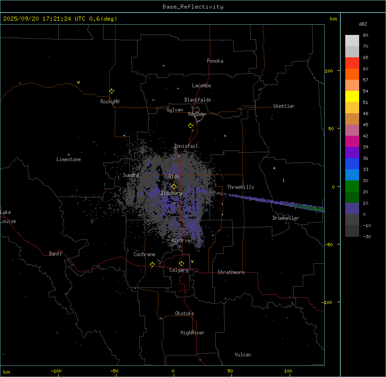
Task: Click the white plus marker north of Drumheller
Action: [274, 168]
